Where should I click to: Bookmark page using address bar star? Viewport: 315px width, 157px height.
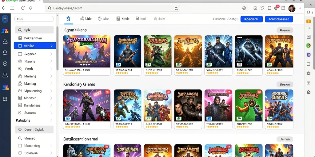click(176, 8)
